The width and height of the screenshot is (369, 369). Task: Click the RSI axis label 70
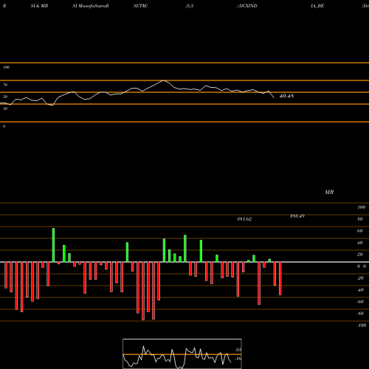tap(5, 85)
